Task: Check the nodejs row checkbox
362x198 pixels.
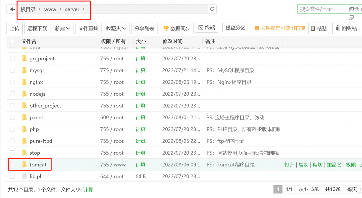Action: pyautogui.click(x=12, y=94)
